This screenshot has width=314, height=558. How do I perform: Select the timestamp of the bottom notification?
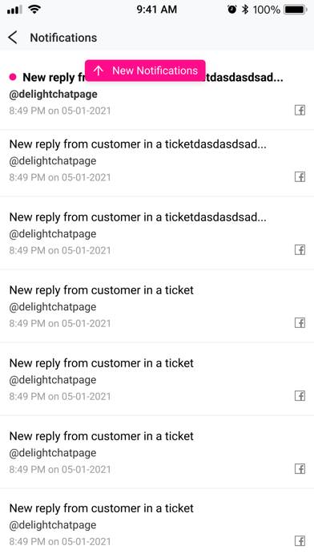click(60, 541)
